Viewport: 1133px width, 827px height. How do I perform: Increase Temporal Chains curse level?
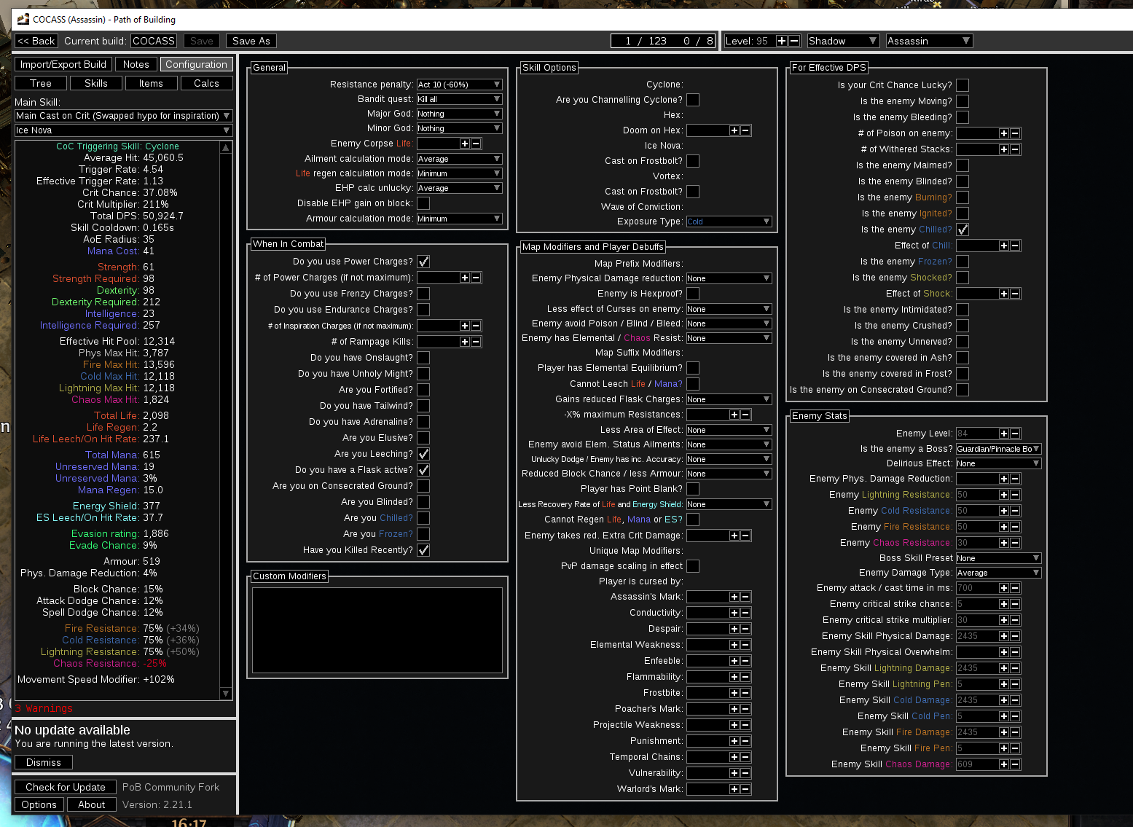[x=734, y=757]
